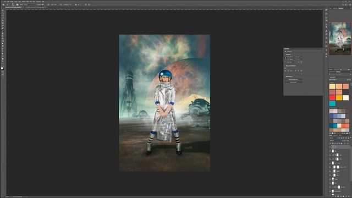The image size is (352, 198).
Task: Select the Object Selection tool
Action: point(2,18)
